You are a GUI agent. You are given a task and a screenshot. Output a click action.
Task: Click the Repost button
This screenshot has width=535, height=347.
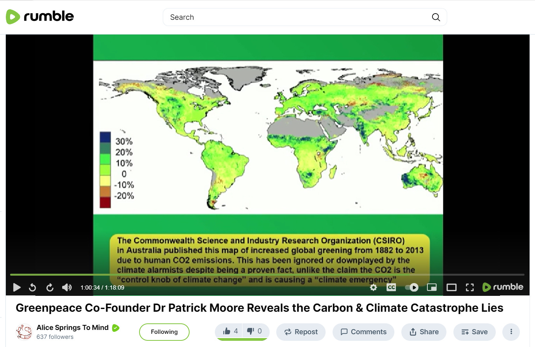tap(301, 332)
